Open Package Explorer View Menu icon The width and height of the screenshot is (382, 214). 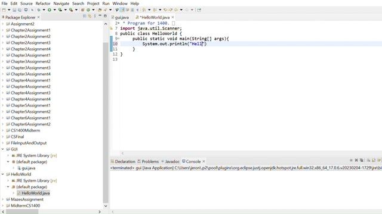(95, 16)
